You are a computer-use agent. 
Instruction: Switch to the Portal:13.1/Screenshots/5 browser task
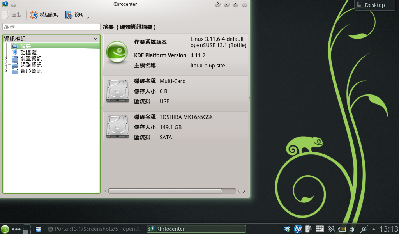[94, 229]
